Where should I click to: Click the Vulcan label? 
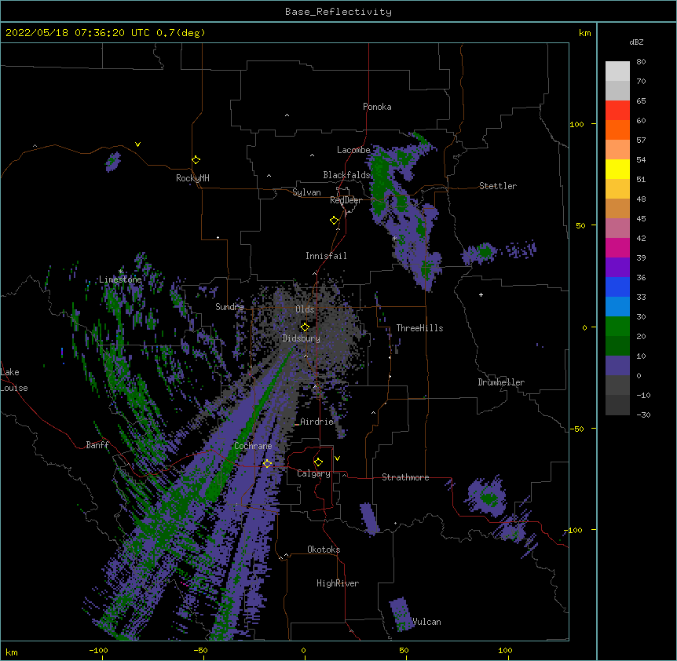tap(426, 622)
